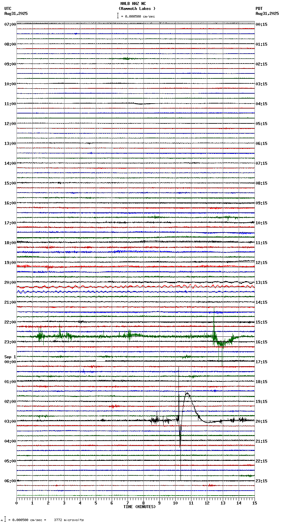This screenshot has height=524, width=281.
Task: Click the '11:00' UTC time label
Action: (x=10, y=104)
